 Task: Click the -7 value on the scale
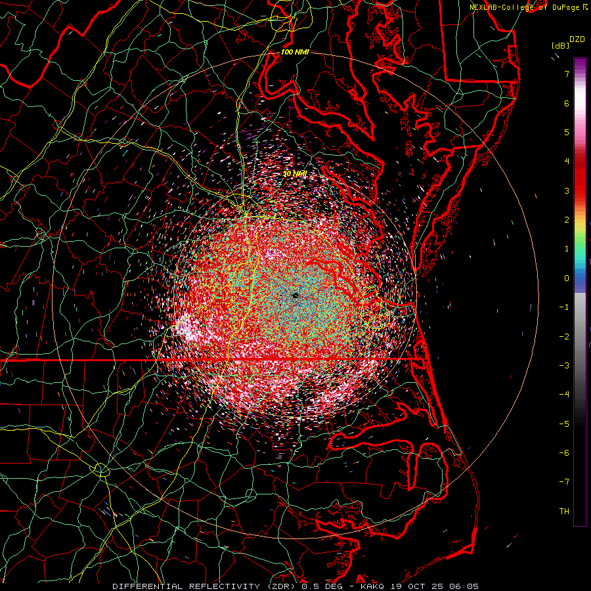(564, 482)
